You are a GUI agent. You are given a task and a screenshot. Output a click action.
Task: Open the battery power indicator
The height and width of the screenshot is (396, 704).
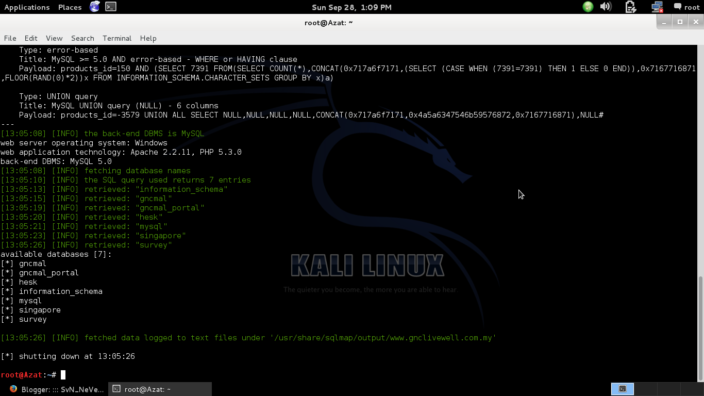point(631,7)
